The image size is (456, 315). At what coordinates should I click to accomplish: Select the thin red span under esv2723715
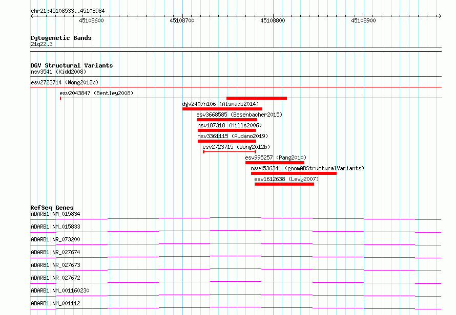tap(230, 152)
